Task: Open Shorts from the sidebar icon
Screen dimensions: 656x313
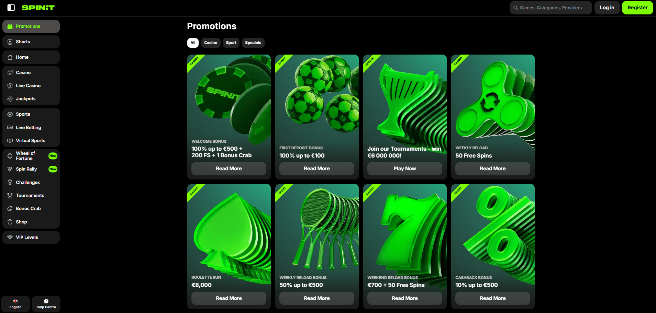Action: 10,42
